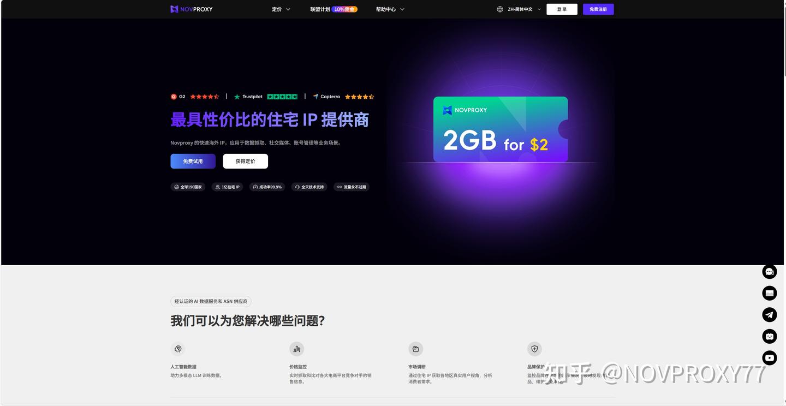Click the 免费注册 button

tap(598, 9)
